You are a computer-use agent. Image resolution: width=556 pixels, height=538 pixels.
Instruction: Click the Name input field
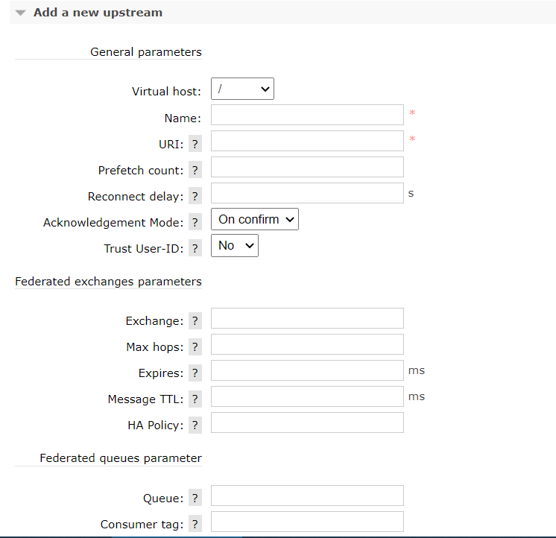pyautogui.click(x=307, y=115)
